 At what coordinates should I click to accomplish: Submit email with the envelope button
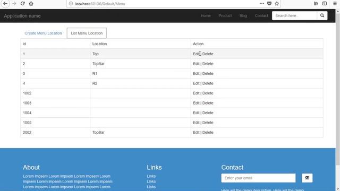tap(307, 178)
